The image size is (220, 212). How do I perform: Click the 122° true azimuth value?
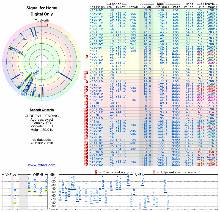tap(201, 57)
